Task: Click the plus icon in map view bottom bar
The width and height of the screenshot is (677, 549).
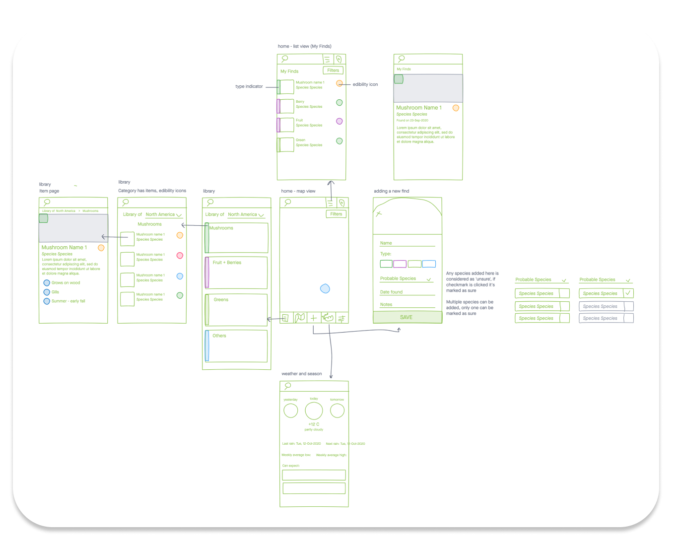Action: coord(314,318)
